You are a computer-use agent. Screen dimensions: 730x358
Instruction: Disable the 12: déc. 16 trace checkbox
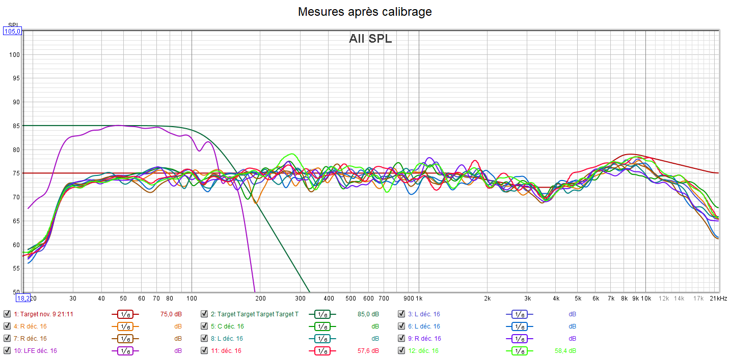point(401,351)
